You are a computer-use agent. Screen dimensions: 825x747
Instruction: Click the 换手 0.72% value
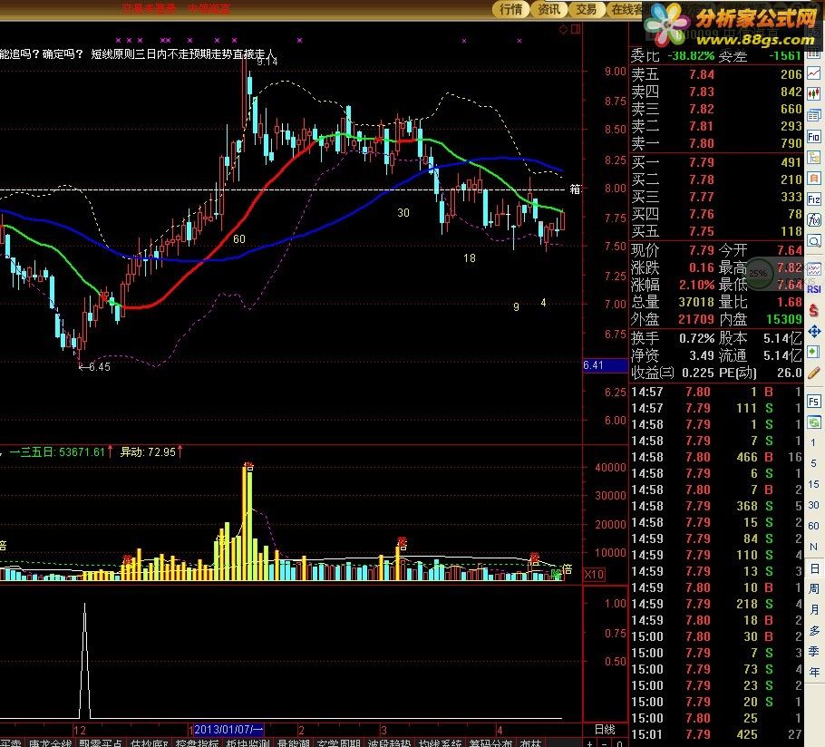[x=696, y=338]
